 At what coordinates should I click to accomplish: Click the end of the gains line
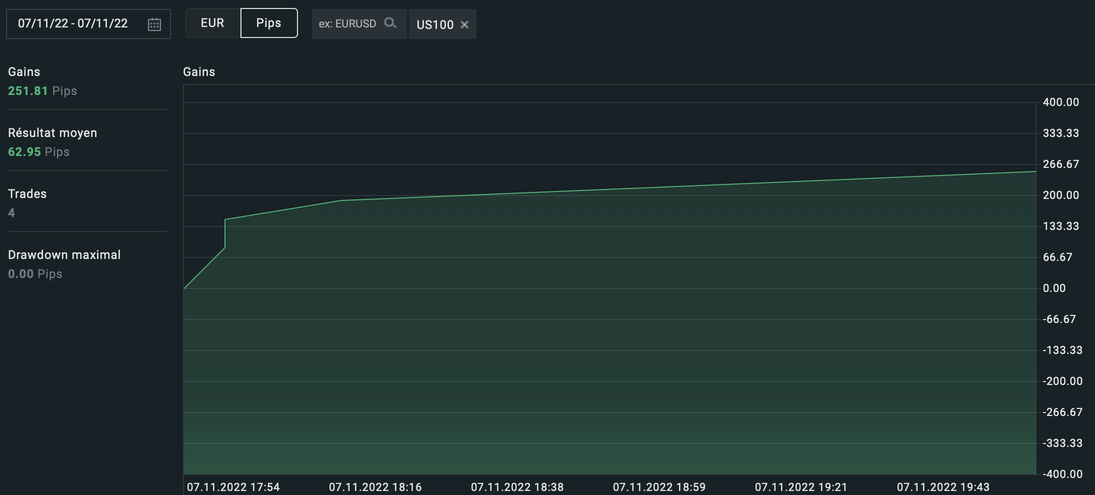pos(1035,171)
